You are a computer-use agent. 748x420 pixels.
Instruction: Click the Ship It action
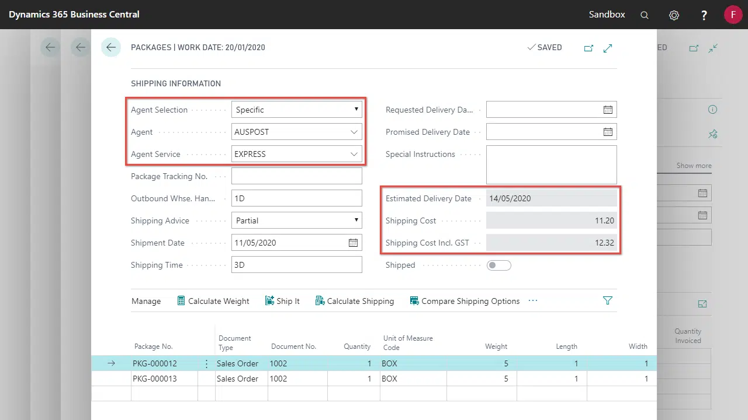[x=282, y=301]
